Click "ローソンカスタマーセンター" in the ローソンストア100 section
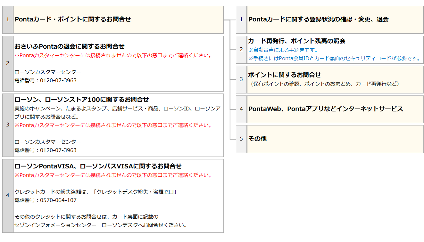The image size is (424, 242). (48, 142)
